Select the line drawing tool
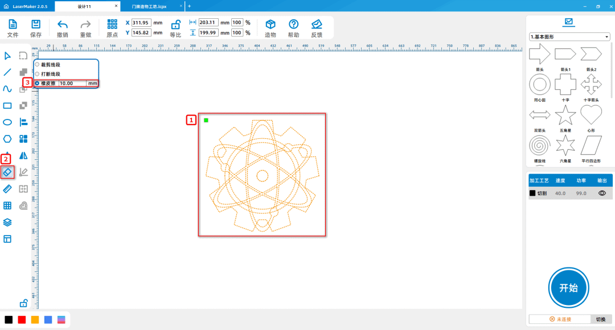615x330 pixels. [7, 72]
